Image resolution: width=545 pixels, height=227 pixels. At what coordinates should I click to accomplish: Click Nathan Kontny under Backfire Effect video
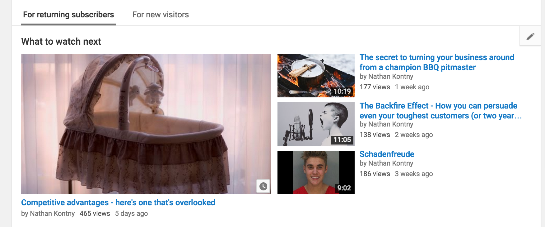click(x=391, y=124)
